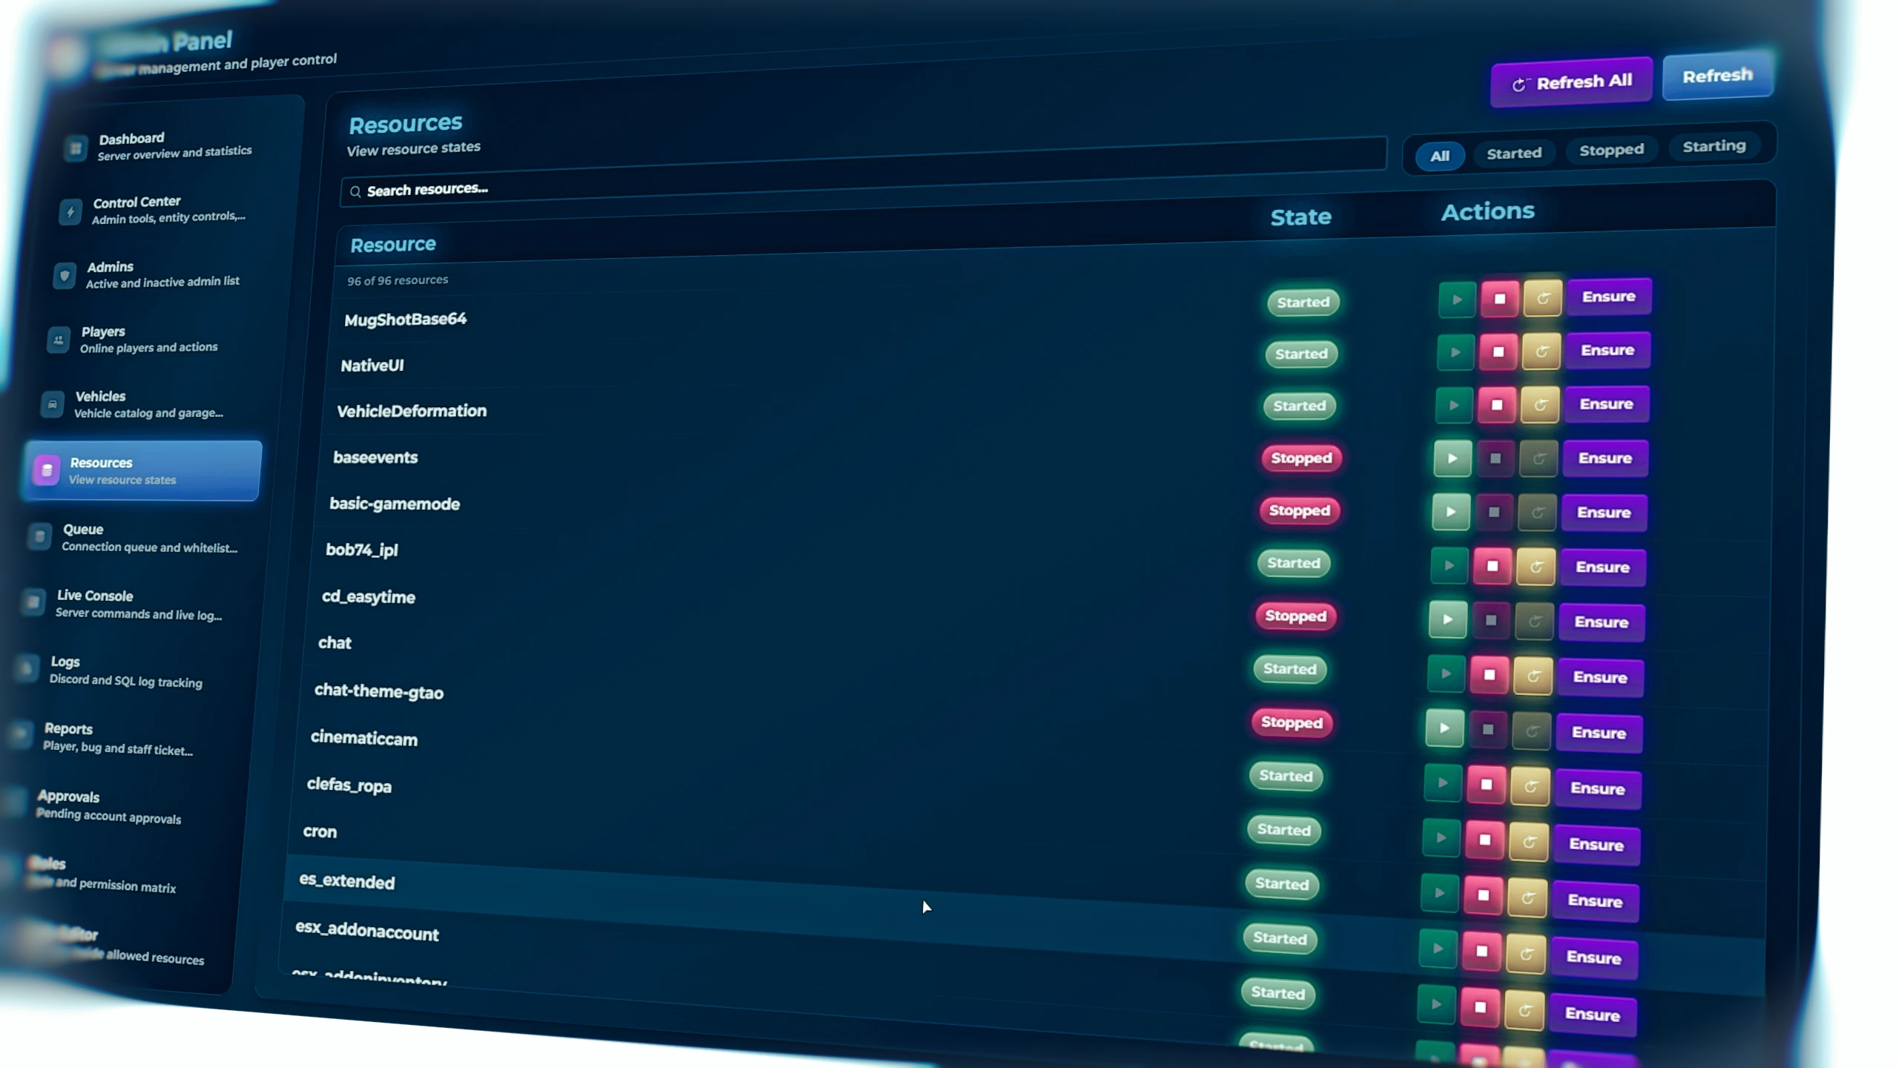
Task: Select the basic-gamemode resource name
Action: (395, 504)
